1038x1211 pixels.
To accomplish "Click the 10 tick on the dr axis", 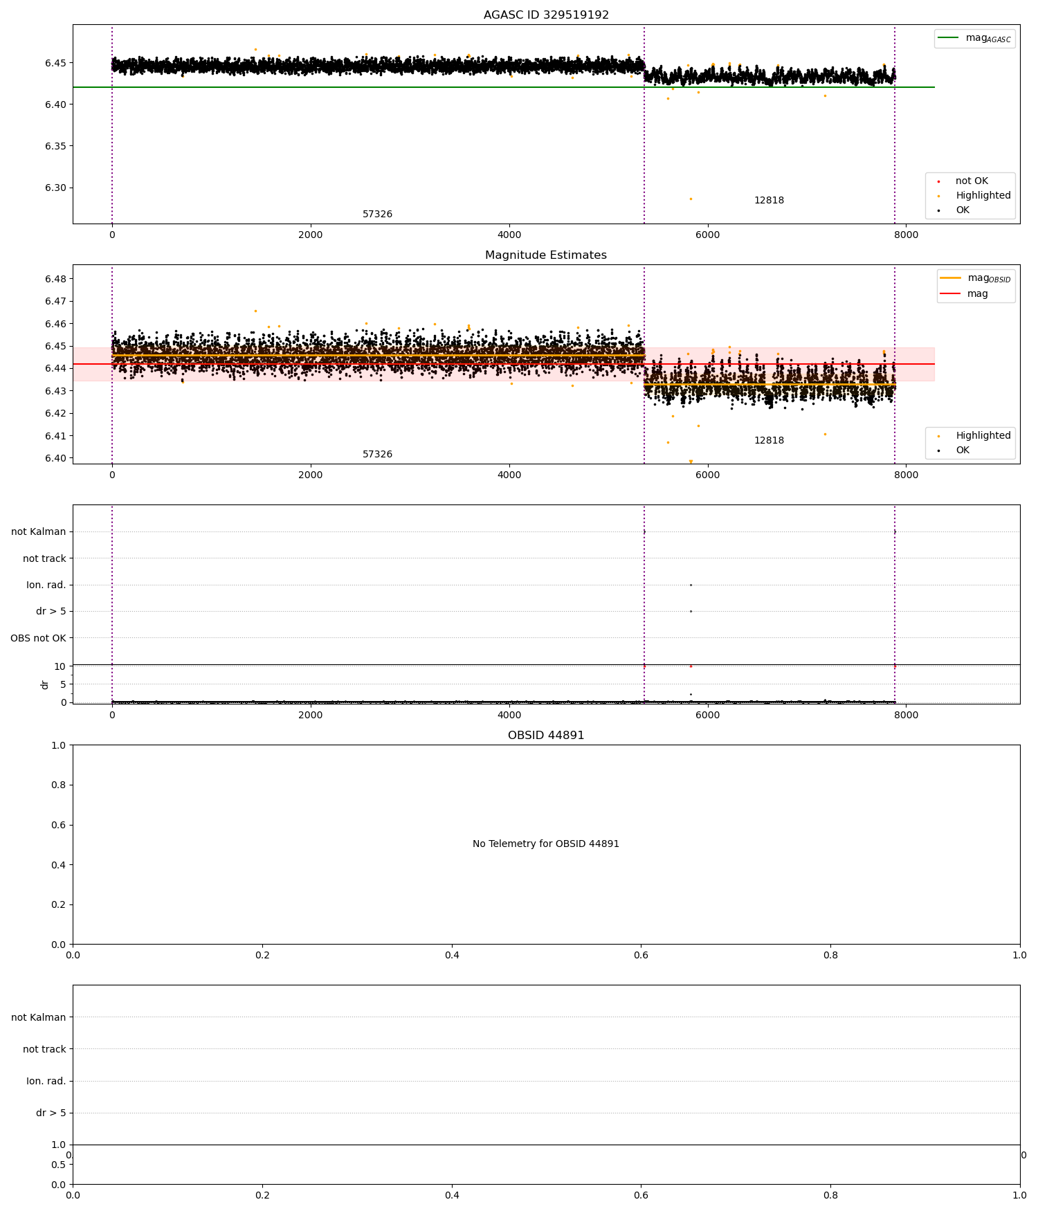I will [x=60, y=666].
